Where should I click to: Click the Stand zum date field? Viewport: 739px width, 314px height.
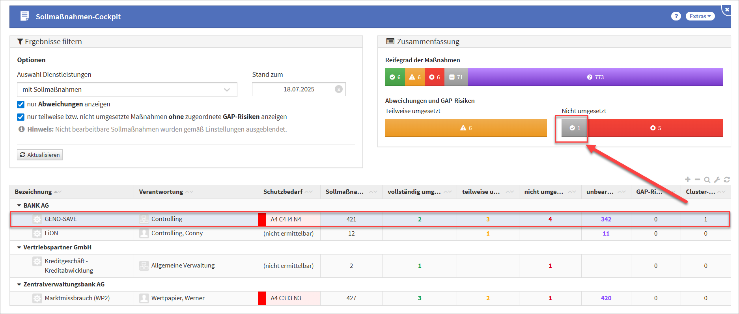(x=294, y=89)
